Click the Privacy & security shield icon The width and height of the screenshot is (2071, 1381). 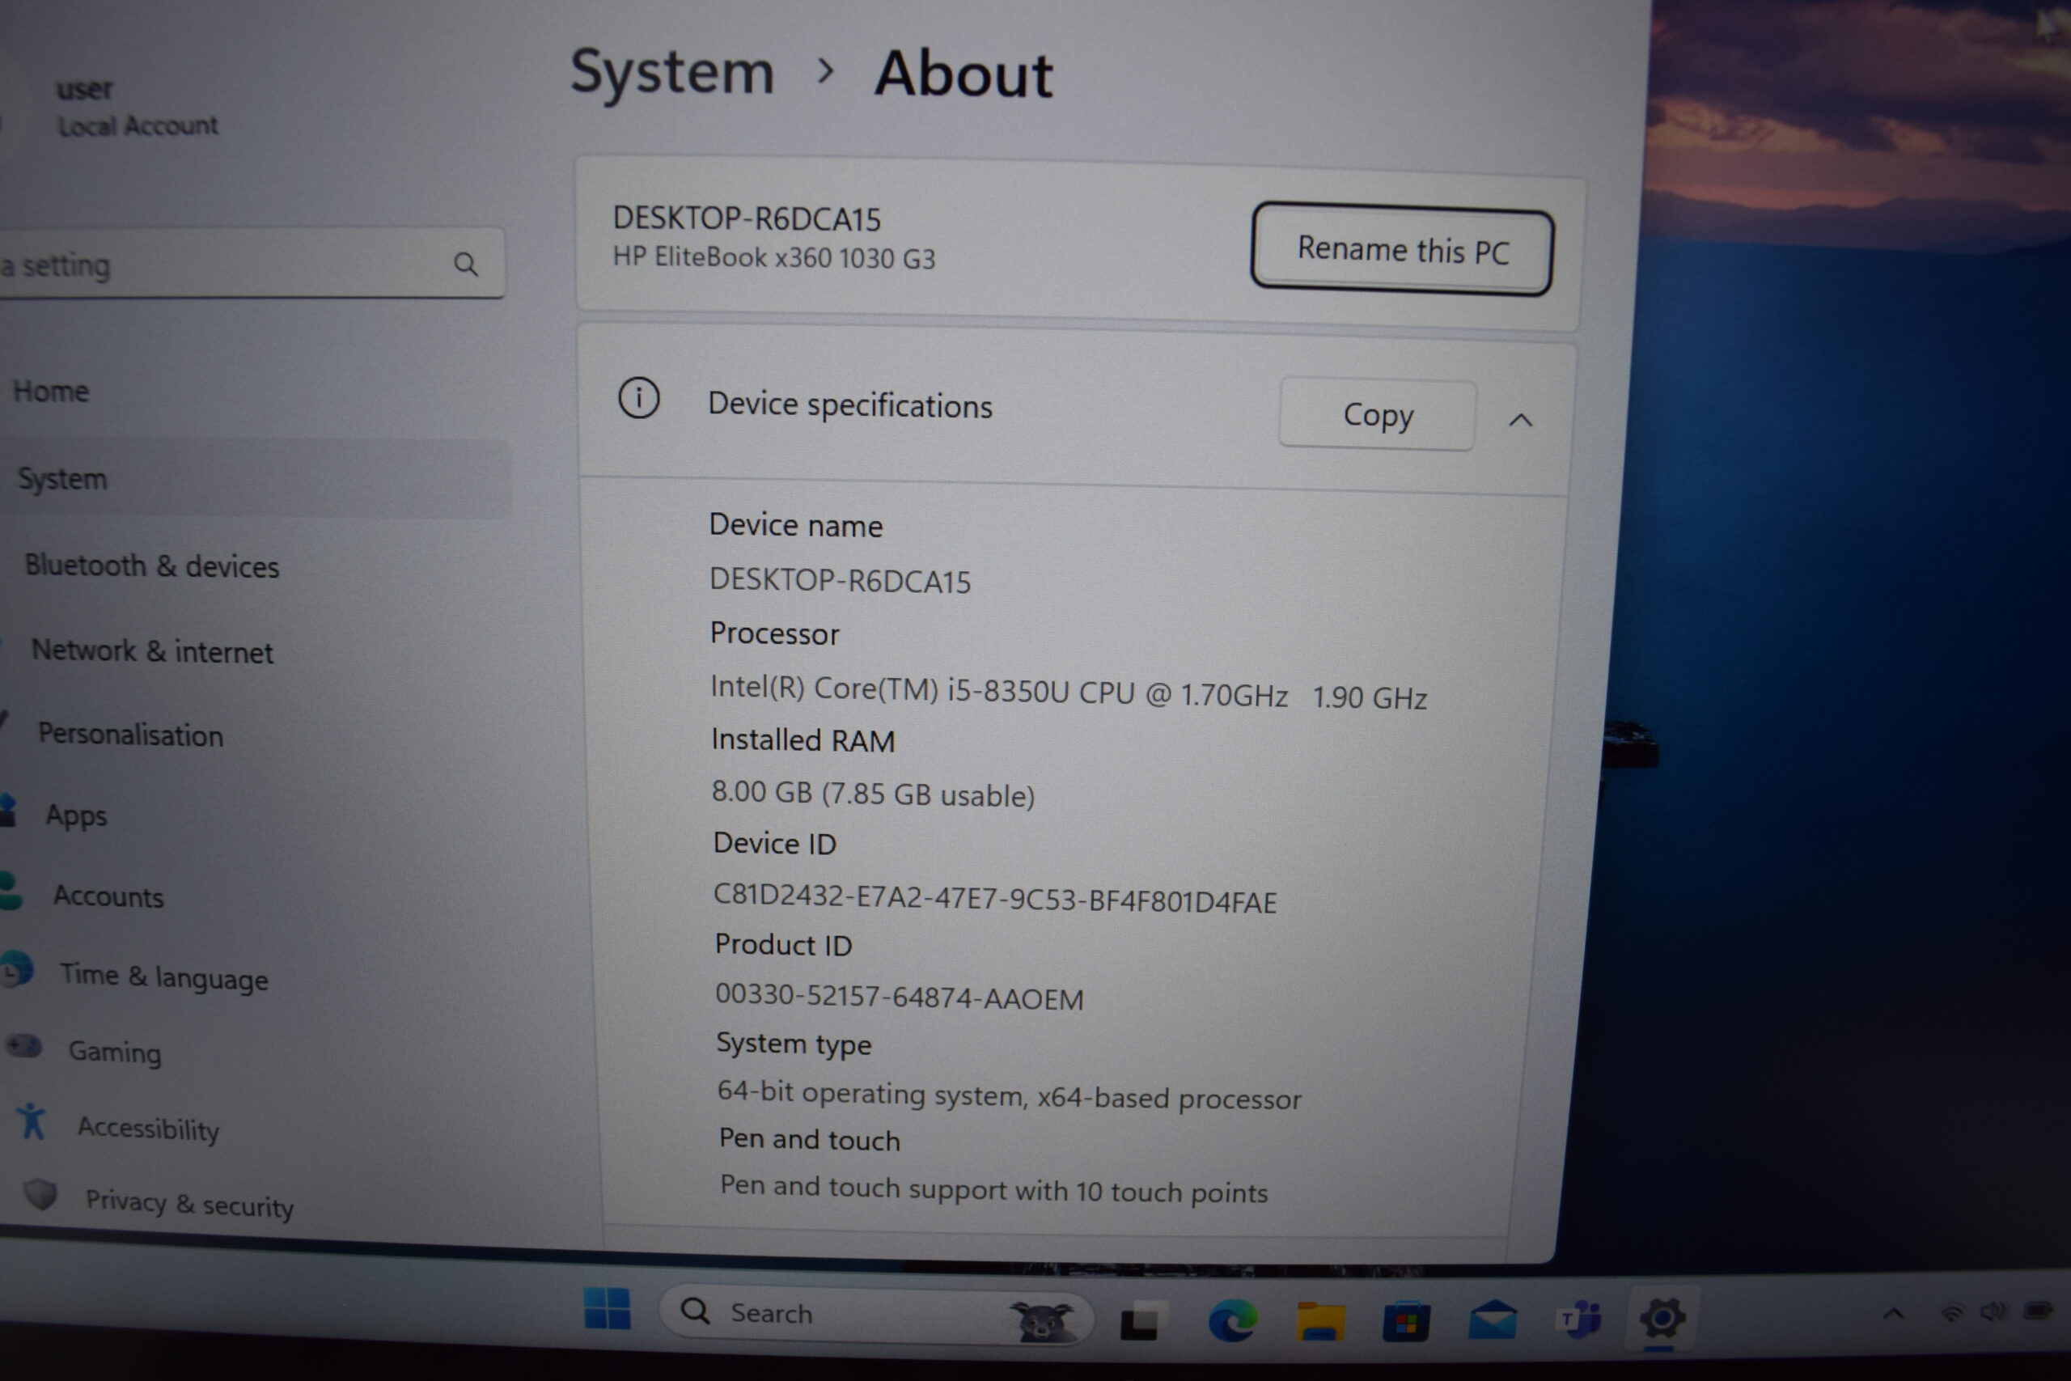[40, 1194]
